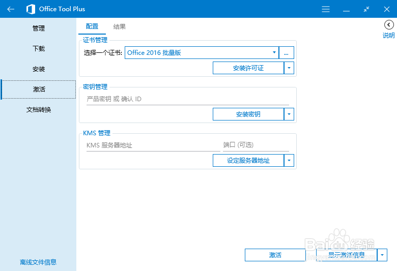Click the 产品密钥 或 确认 ID field
Image resolution: width=397 pixels, height=271 pixels.
(188, 99)
